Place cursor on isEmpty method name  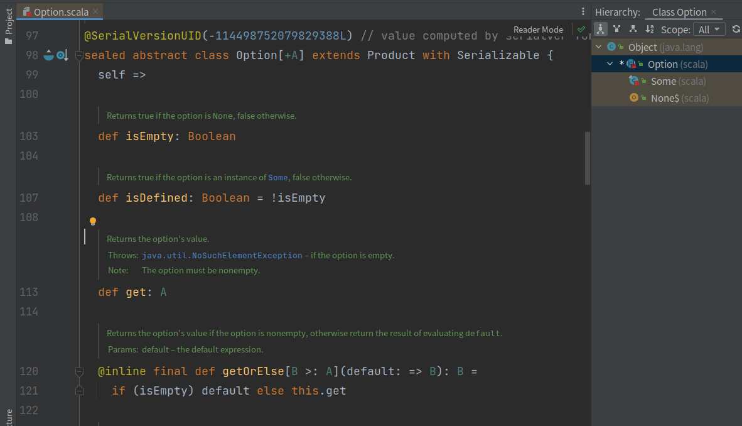149,136
